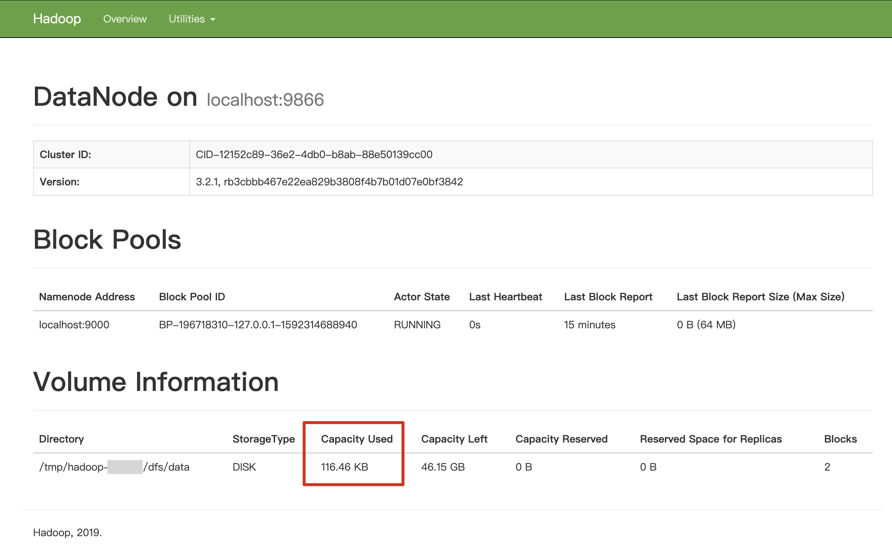Click the Namenode Address column header

click(x=87, y=297)
